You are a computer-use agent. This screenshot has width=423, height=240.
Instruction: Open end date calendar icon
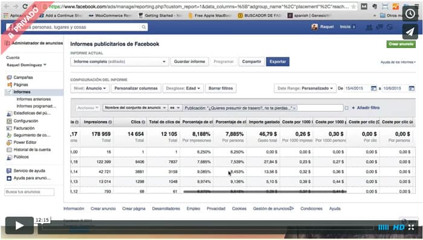tap(412, 88)
